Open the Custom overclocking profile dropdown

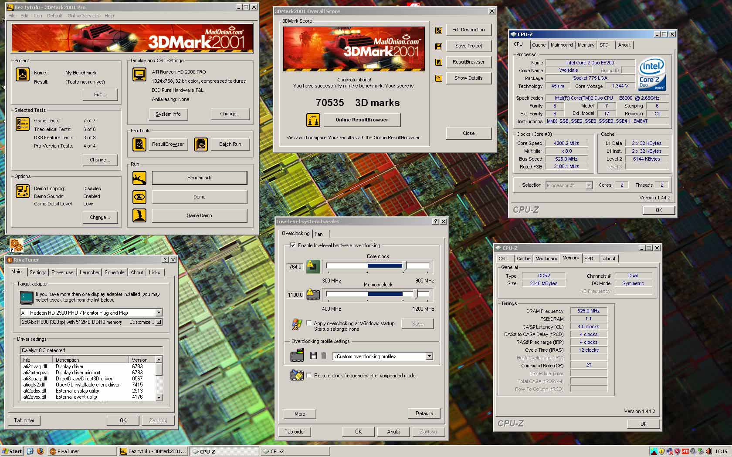pos(429,356)
